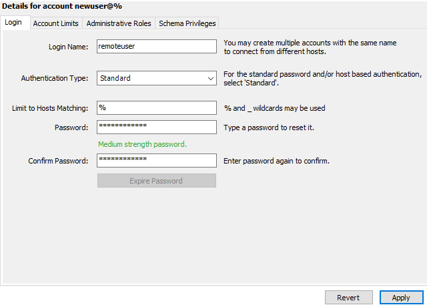
Task: Click the 'Enter password again to confirm.' hint
Action: point(276,161)
